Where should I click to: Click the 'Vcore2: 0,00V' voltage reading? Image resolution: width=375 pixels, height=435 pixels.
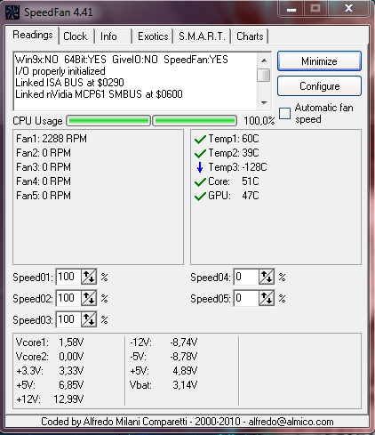click(x=50, y=357)
